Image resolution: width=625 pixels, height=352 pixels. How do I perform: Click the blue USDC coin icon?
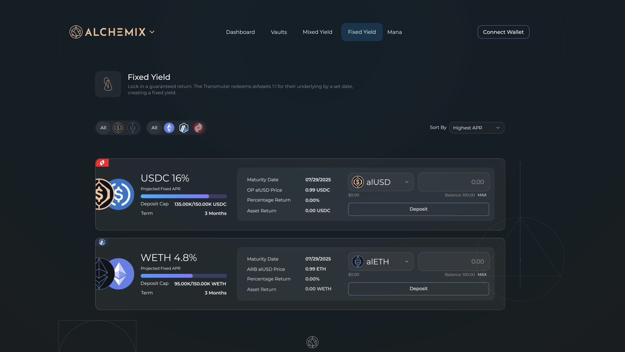point(121,195)
